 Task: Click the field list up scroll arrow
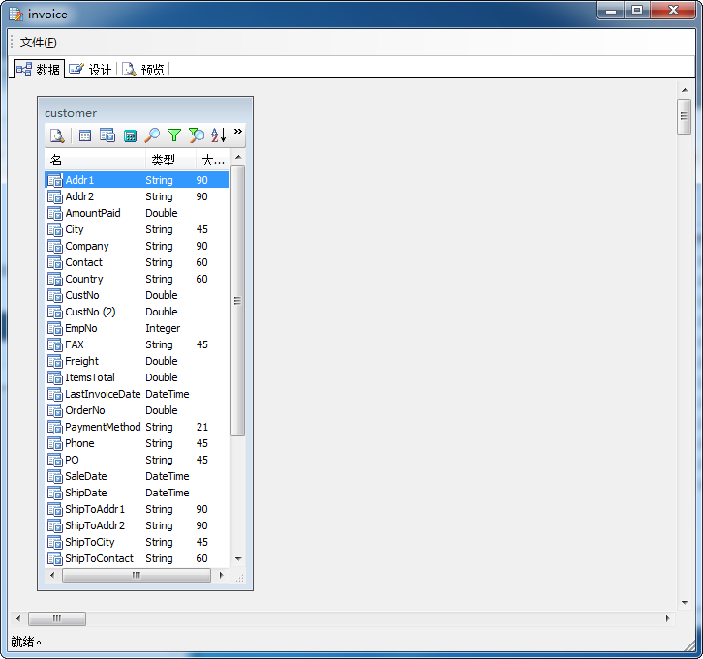(238, 157)
